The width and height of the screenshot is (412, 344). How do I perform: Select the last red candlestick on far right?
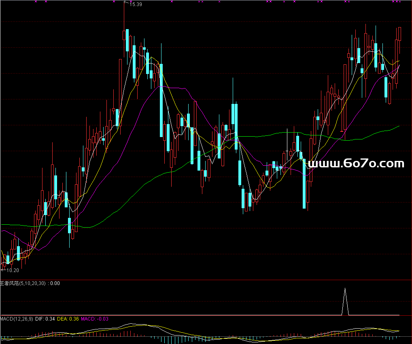point(399,34)
